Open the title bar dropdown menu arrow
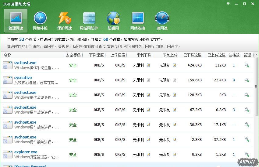Viewport: 259px width, 167px height. tap(228, 4)
